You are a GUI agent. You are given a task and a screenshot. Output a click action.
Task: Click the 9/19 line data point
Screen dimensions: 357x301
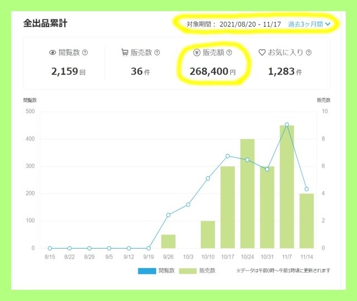148,248
